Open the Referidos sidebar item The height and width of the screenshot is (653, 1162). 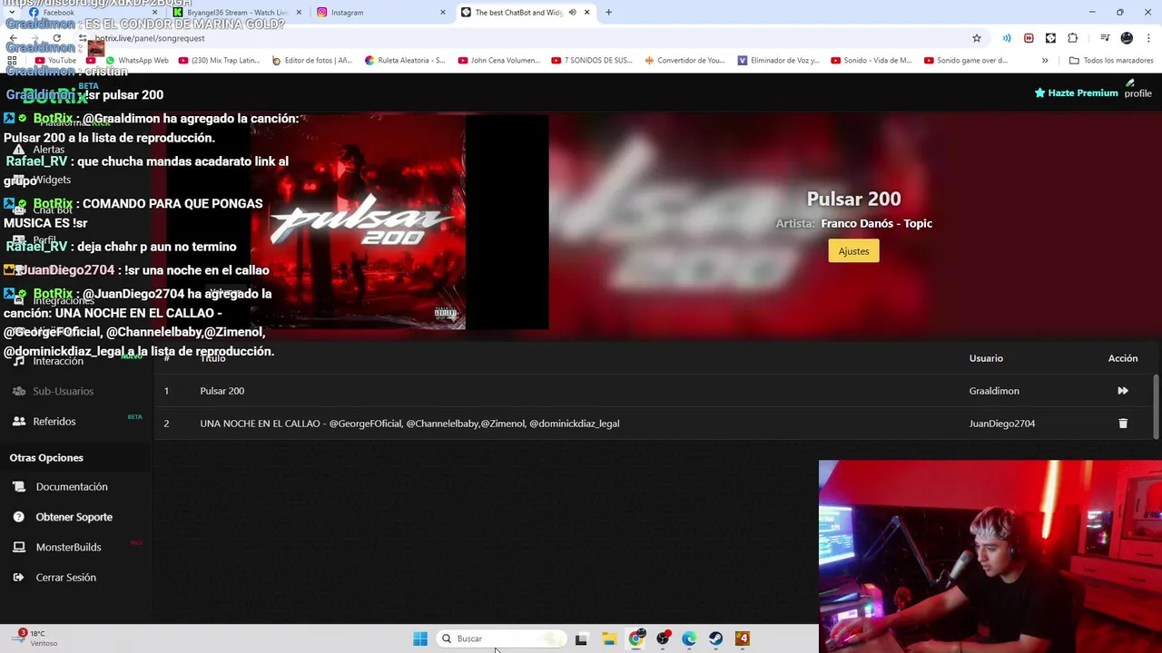(54, 422)
